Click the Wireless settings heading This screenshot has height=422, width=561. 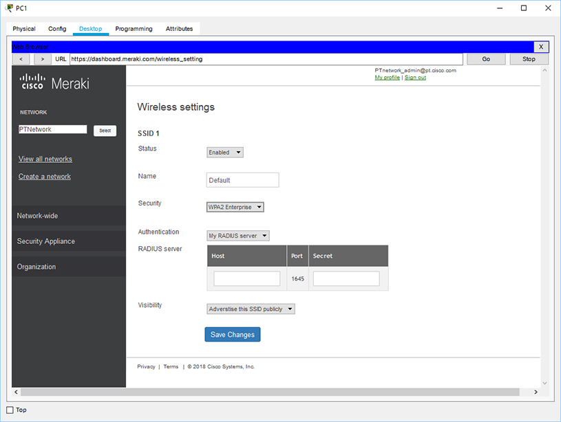[176, 107]
